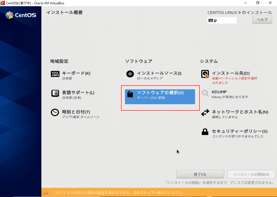277x197 pixels.
Task: Open ソフトウェアの選択(S) label
Action: [x=160, y=92]
